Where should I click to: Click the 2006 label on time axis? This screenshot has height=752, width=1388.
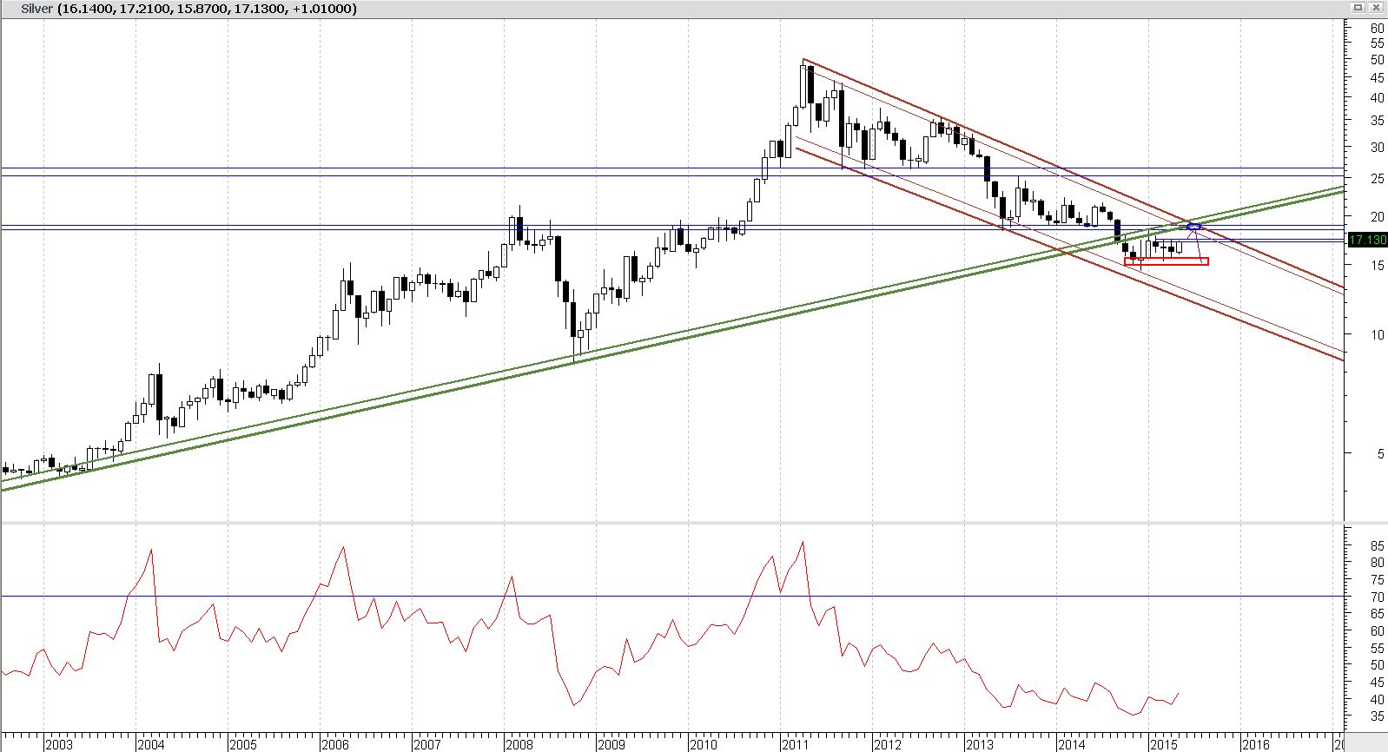[335, 744]
